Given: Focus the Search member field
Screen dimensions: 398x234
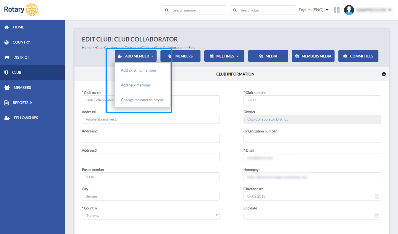Looking at the screenshot, I should pyautogui.click(x=199, y=10).
